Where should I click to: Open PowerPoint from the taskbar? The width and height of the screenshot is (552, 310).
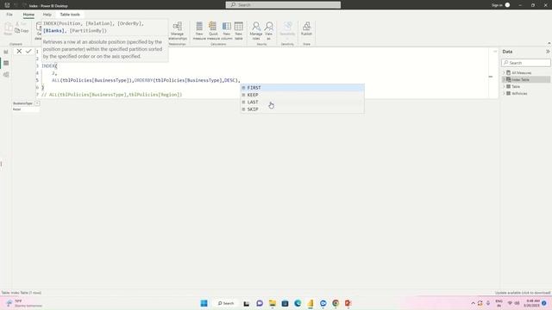tap(348, 303)
